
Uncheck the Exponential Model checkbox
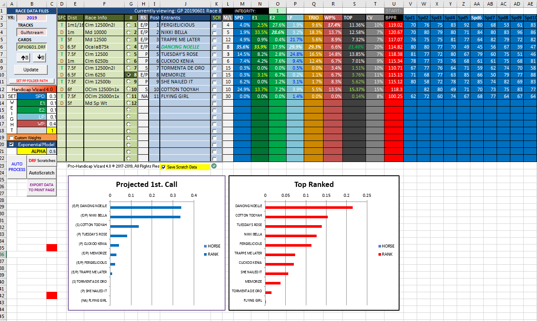point(12,144)
